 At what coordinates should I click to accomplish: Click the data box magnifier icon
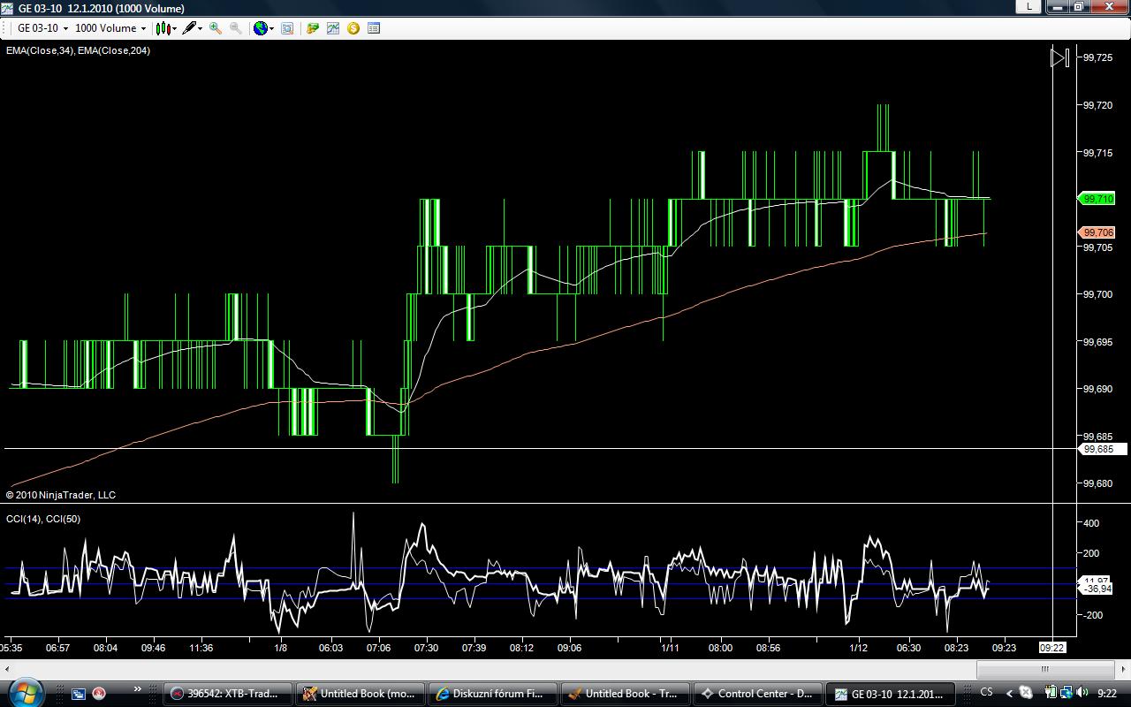(x=287, y=28)
